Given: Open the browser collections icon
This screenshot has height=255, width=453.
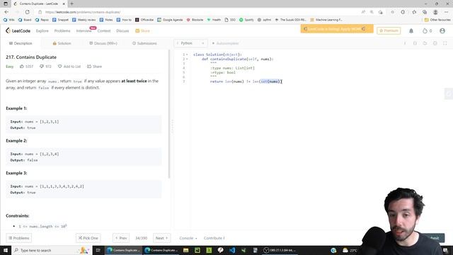Looking at the screenshot, I should coord(425,12).
